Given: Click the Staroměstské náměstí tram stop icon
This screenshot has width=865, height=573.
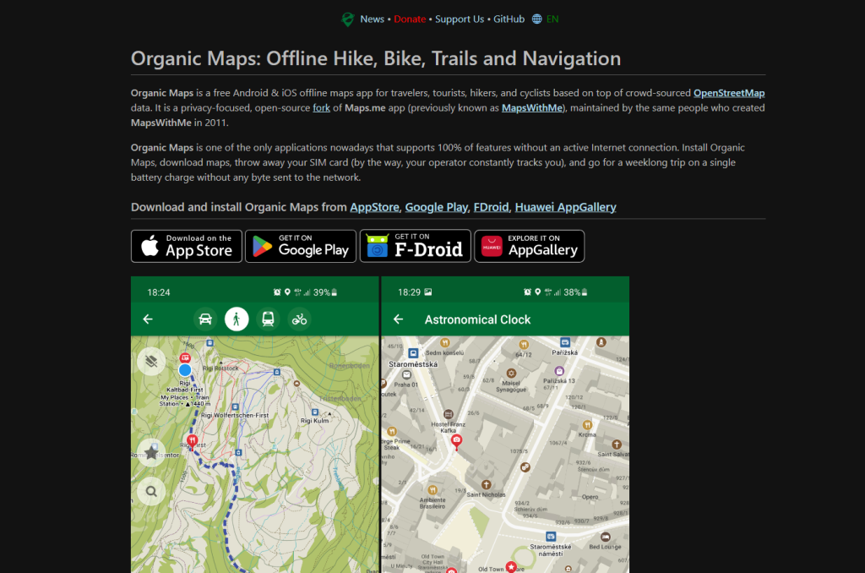Looking at the screenshot, I should [551, 536].
